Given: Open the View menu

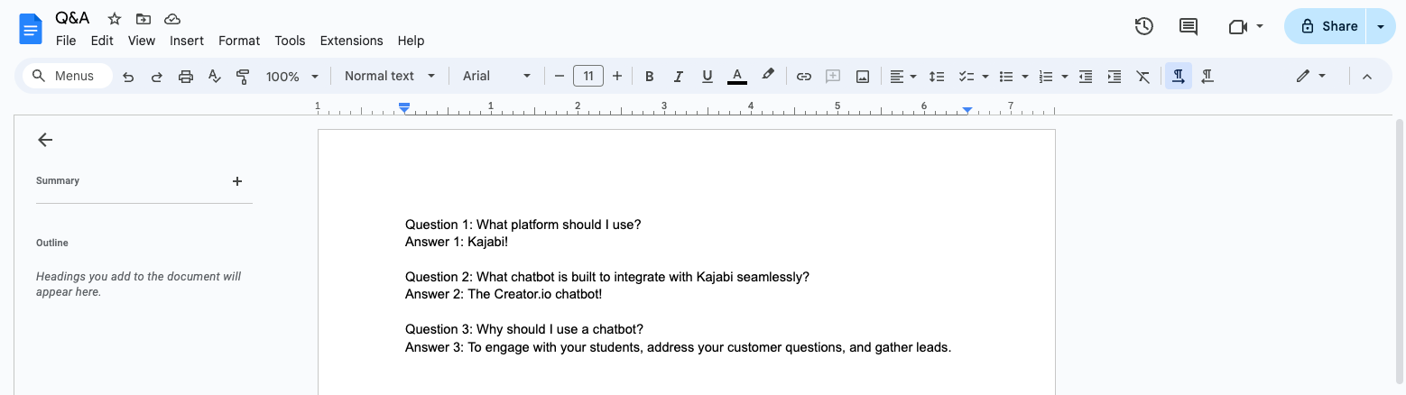Looking at the screenshot, I should [142, 41].
